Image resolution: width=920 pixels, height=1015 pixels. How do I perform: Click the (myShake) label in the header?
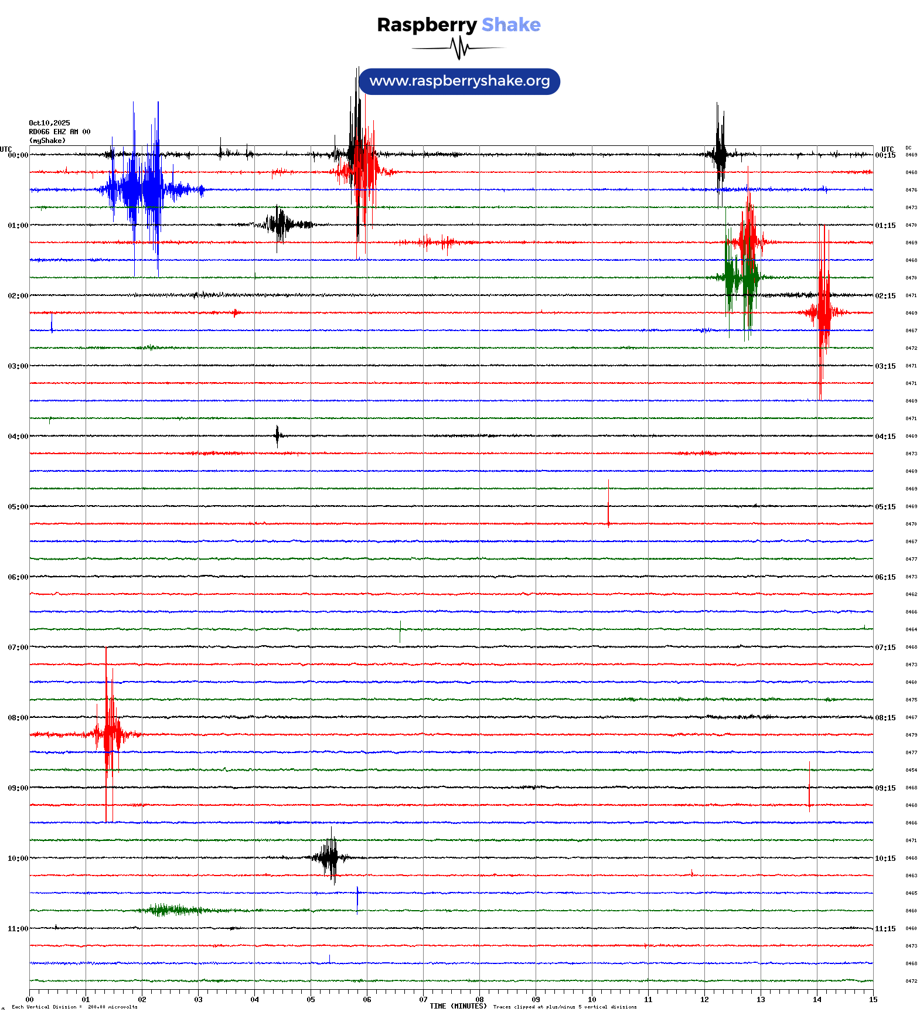click(47, 141)
